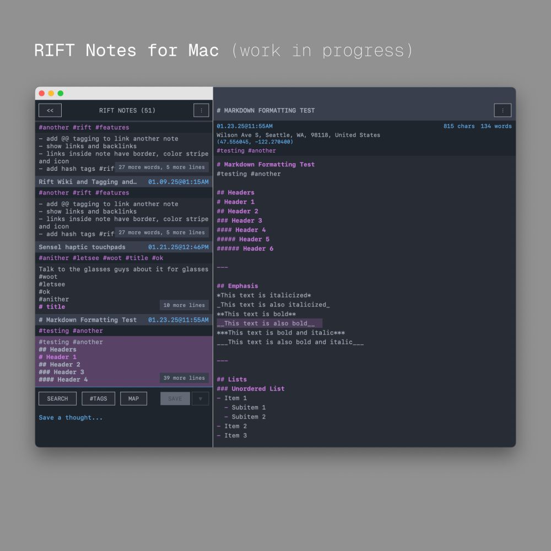Viewport: 551px width, 551px height.
Task: Click the macOS red close button
Action: click(x=41, y=93)
